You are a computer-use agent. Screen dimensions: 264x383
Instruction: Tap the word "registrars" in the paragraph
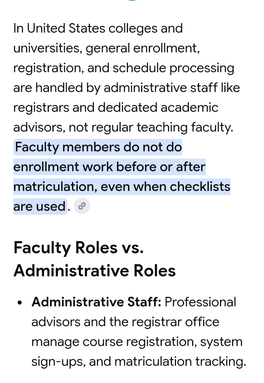[x=41, y=108]
